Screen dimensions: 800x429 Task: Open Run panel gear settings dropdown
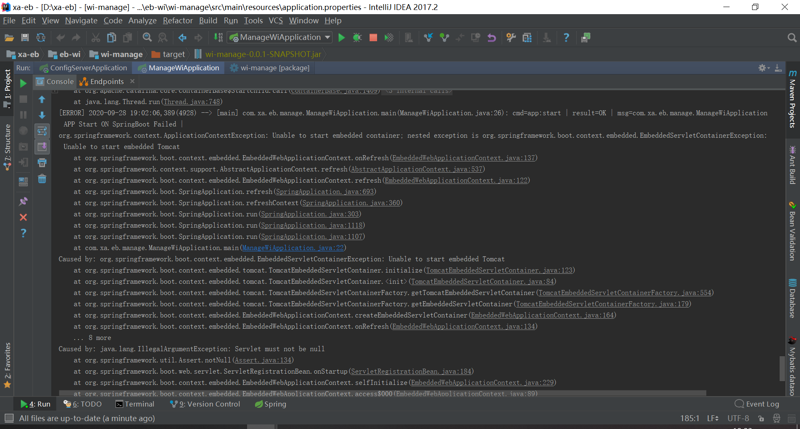(x=764, y=68)
